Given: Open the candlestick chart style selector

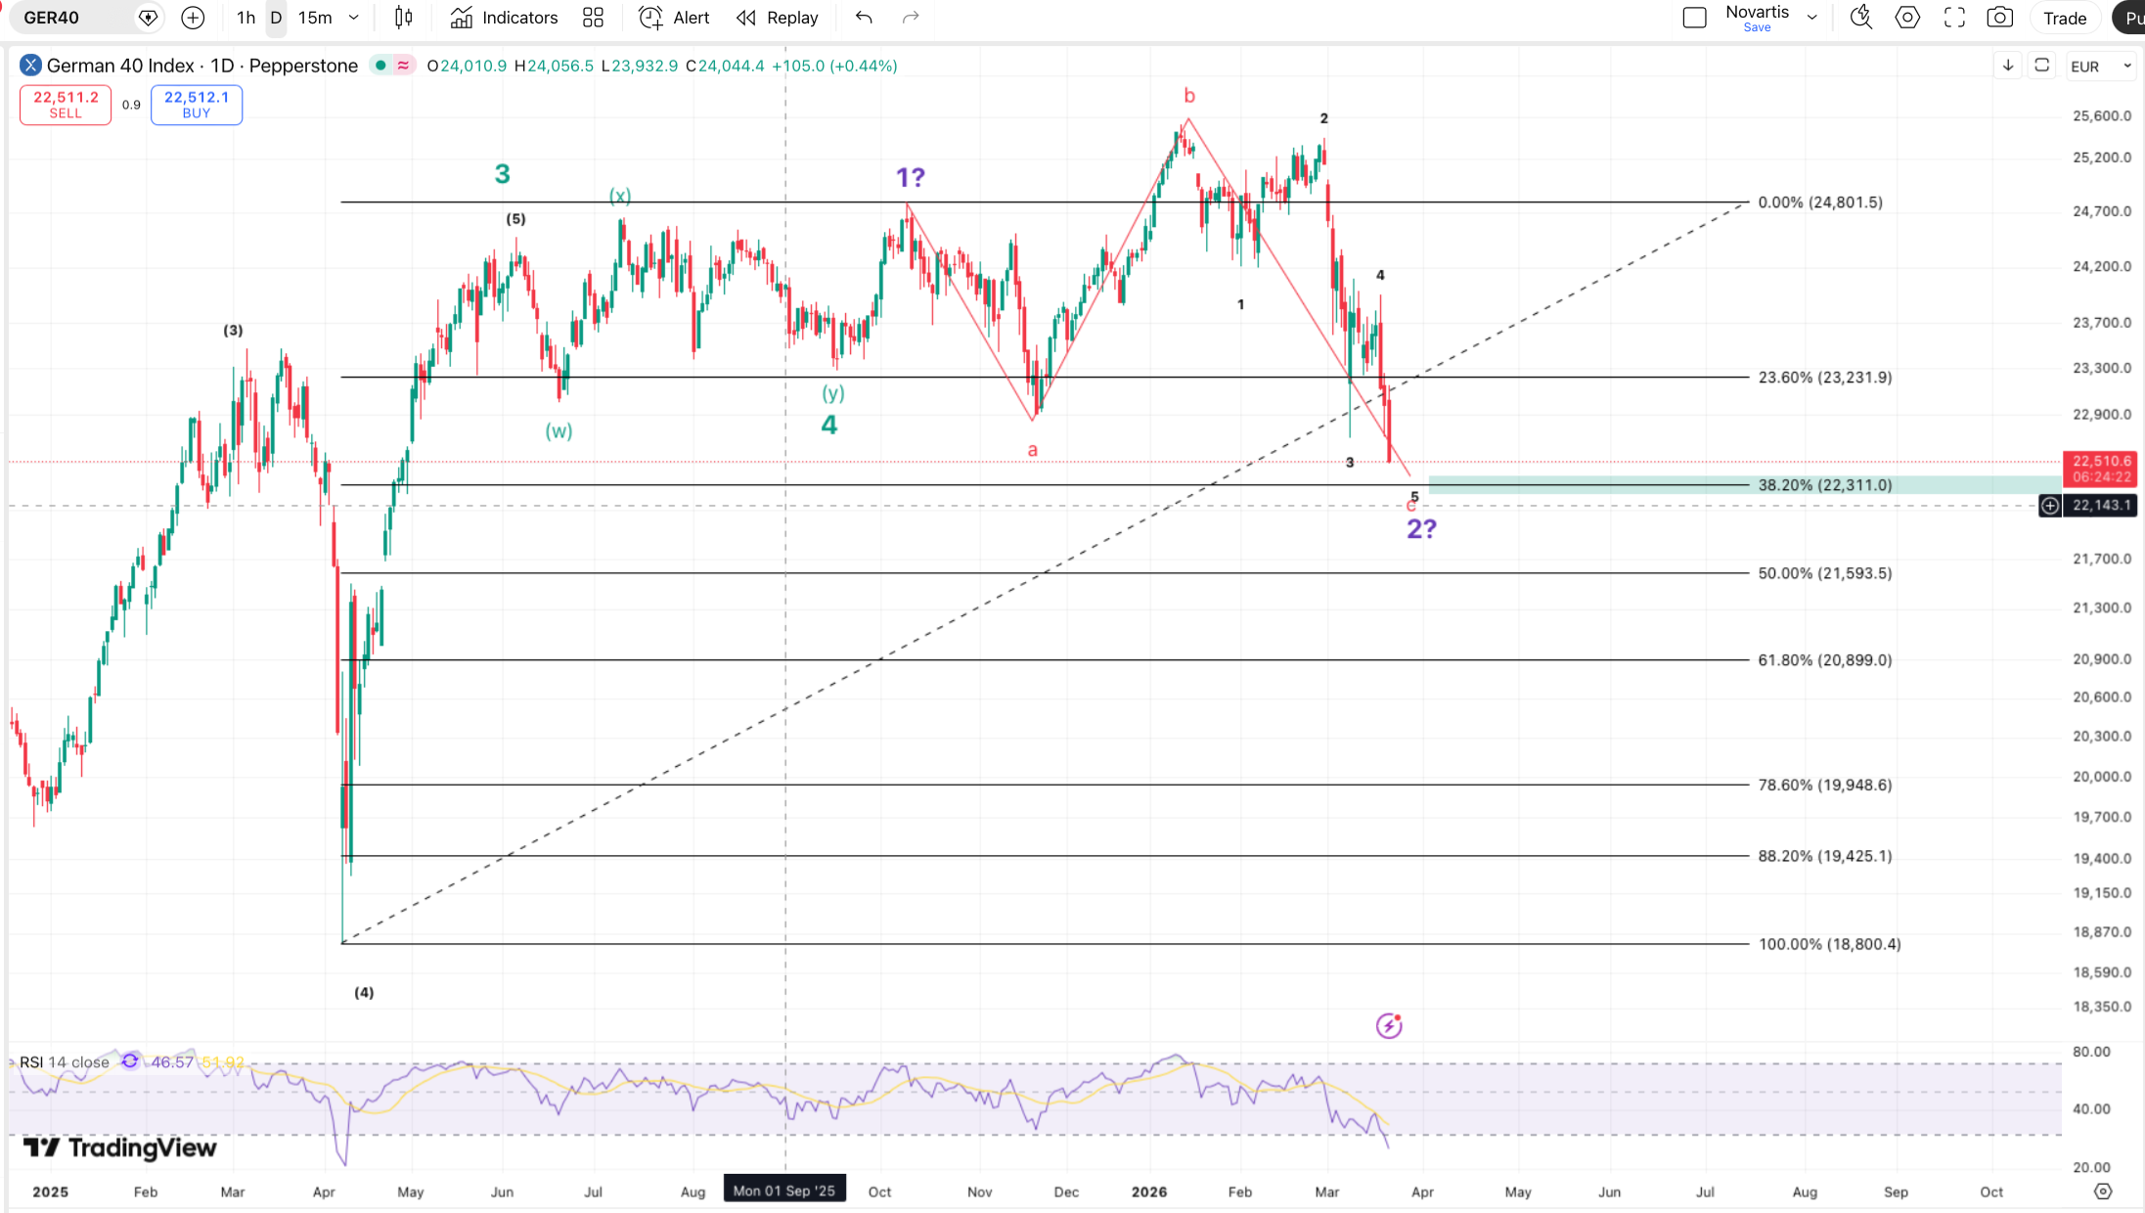Looking at the screenshot, I should coord(403,18).
